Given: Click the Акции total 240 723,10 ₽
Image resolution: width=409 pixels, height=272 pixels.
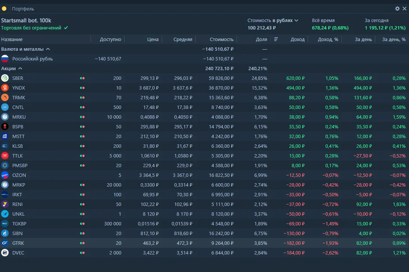Looking at the screenshot, I should [219, 68].
